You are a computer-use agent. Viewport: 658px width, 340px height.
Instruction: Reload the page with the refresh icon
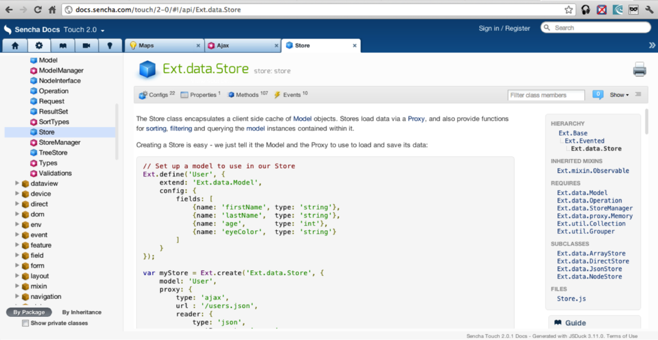point(38,9)
